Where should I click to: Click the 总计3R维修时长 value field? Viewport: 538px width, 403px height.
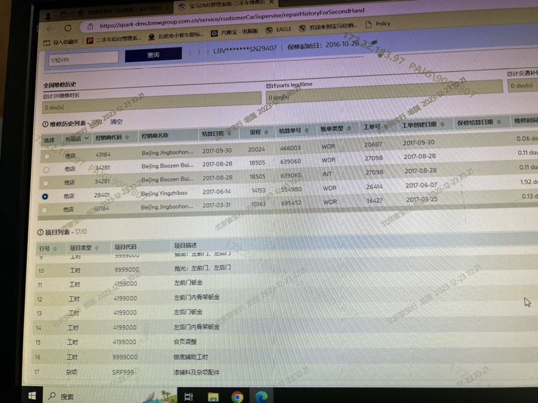click(x=152, y=102)
